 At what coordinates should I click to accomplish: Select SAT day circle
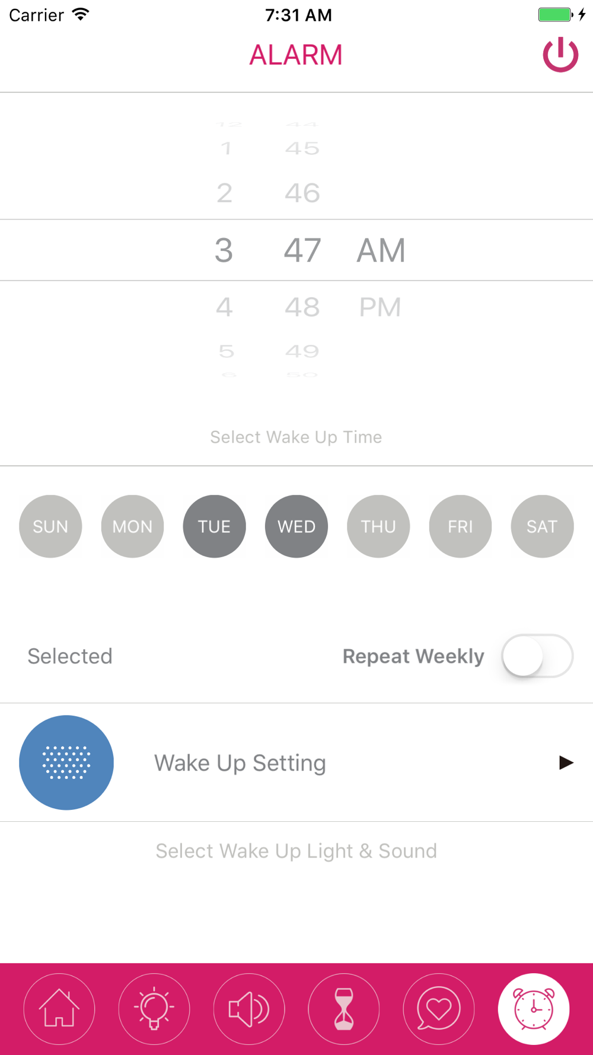coord(542,526)
